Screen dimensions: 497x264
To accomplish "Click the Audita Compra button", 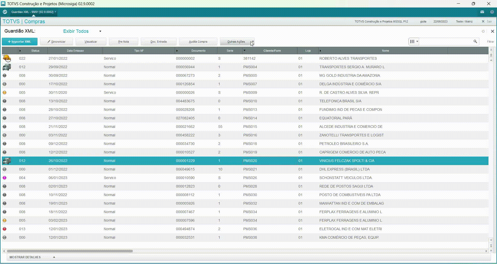I will [198, 42].
